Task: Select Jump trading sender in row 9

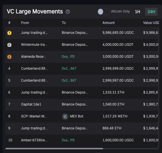Action: 34,128
